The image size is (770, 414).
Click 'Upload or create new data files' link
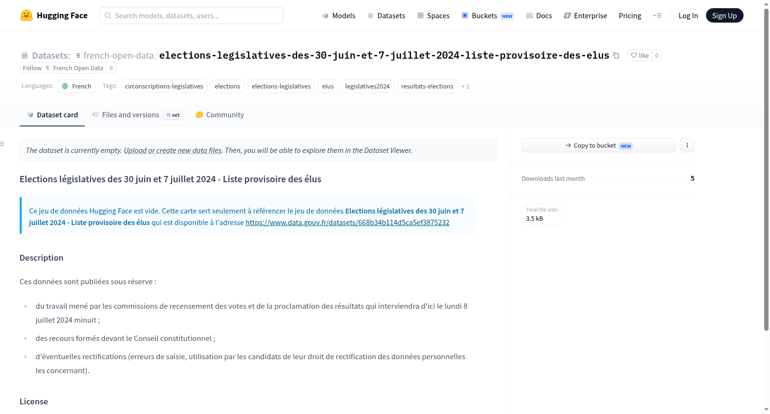(x=173, y=151)
